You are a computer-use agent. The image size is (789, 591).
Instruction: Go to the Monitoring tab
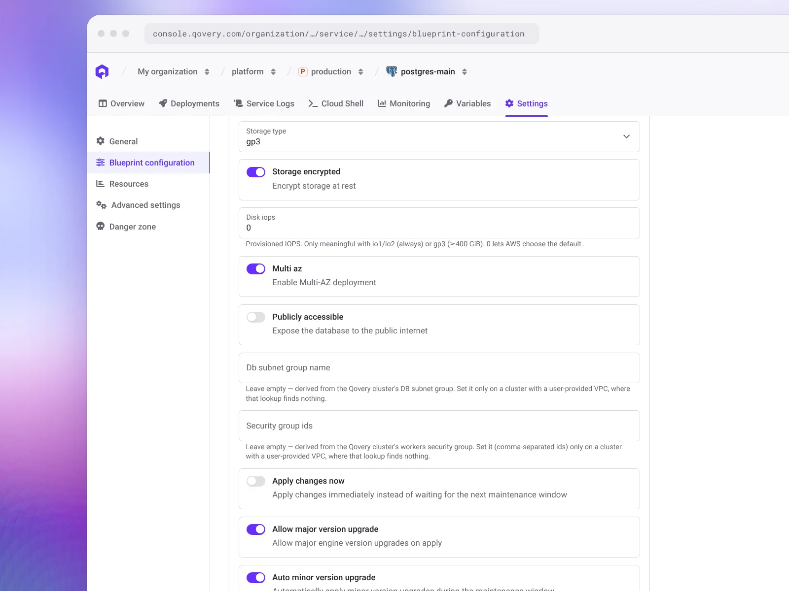[404, 103]
